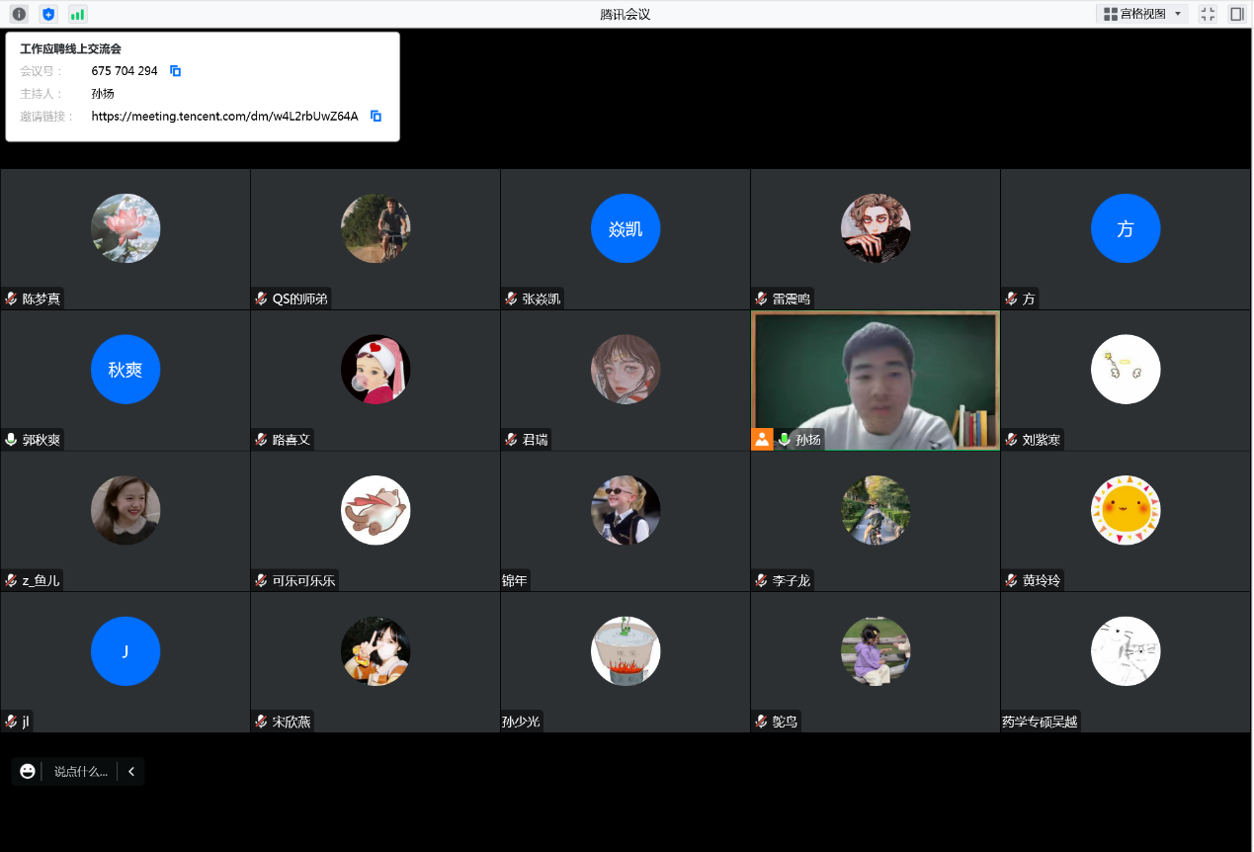
Task: Open the meeting.tencent.com invitation link
Action: coord(224,116)
